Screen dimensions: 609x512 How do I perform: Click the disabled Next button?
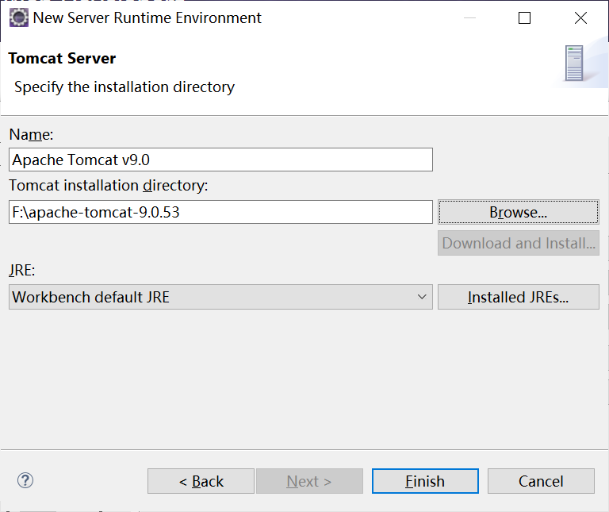[x=309, y=481]
